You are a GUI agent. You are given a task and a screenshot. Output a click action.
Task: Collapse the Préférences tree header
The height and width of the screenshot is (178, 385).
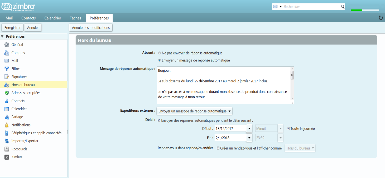2,37
